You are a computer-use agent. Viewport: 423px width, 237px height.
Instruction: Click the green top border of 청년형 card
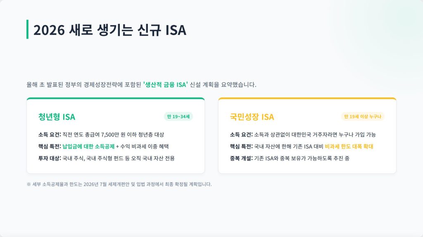pos(116,98)
